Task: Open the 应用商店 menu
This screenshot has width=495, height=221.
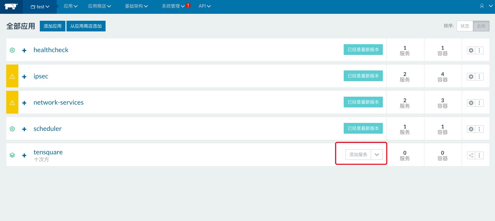Action: [100, 6]
